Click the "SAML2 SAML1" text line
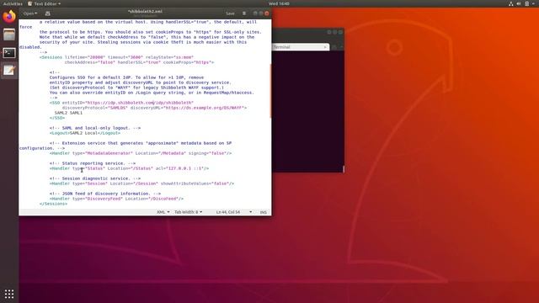This screenshot has width=539, height=303. coord(68,113)
